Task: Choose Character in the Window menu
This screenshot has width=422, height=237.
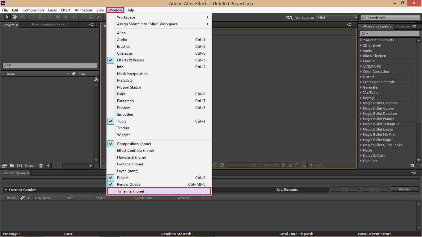Action: (159, 53)
